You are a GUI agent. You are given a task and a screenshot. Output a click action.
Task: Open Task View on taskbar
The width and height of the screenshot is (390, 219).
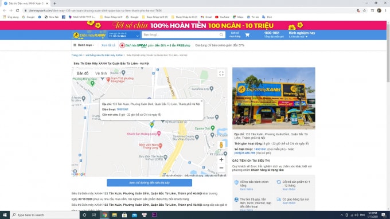[94, 215]
